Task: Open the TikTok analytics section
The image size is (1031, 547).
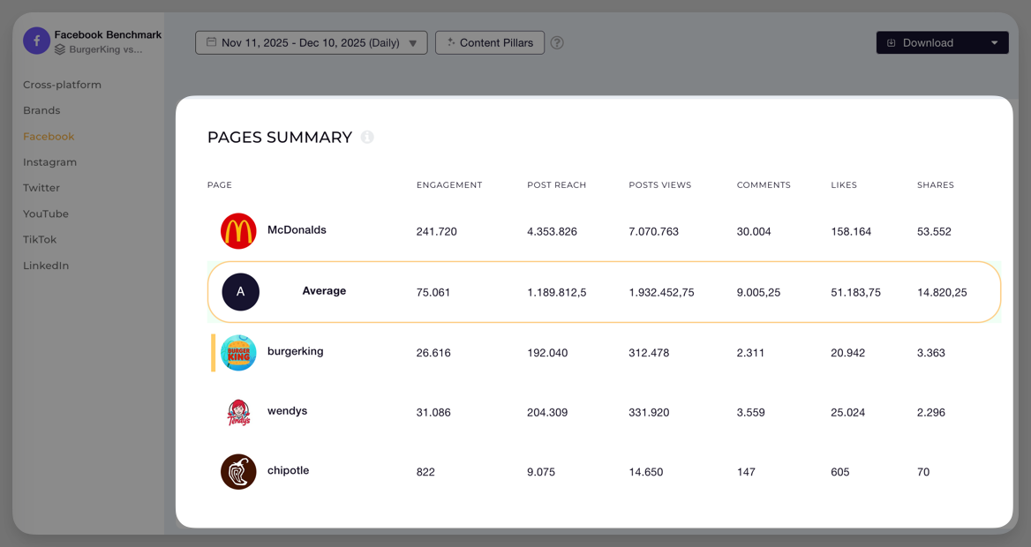Action: (x=40, y=239)
